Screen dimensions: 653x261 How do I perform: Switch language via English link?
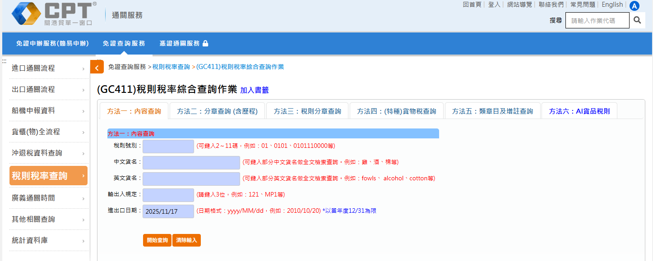[612, 5]
